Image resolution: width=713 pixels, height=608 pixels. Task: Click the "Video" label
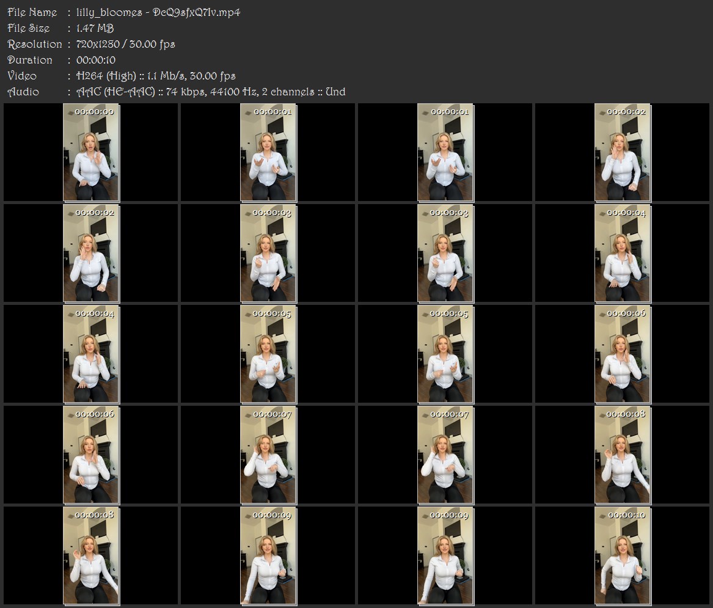(22, 76)
